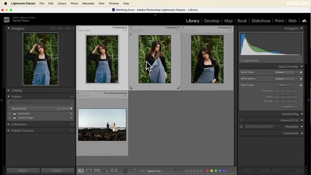Apply the red color label
Screen dimensions: 311x175
(x=207, y=171)
